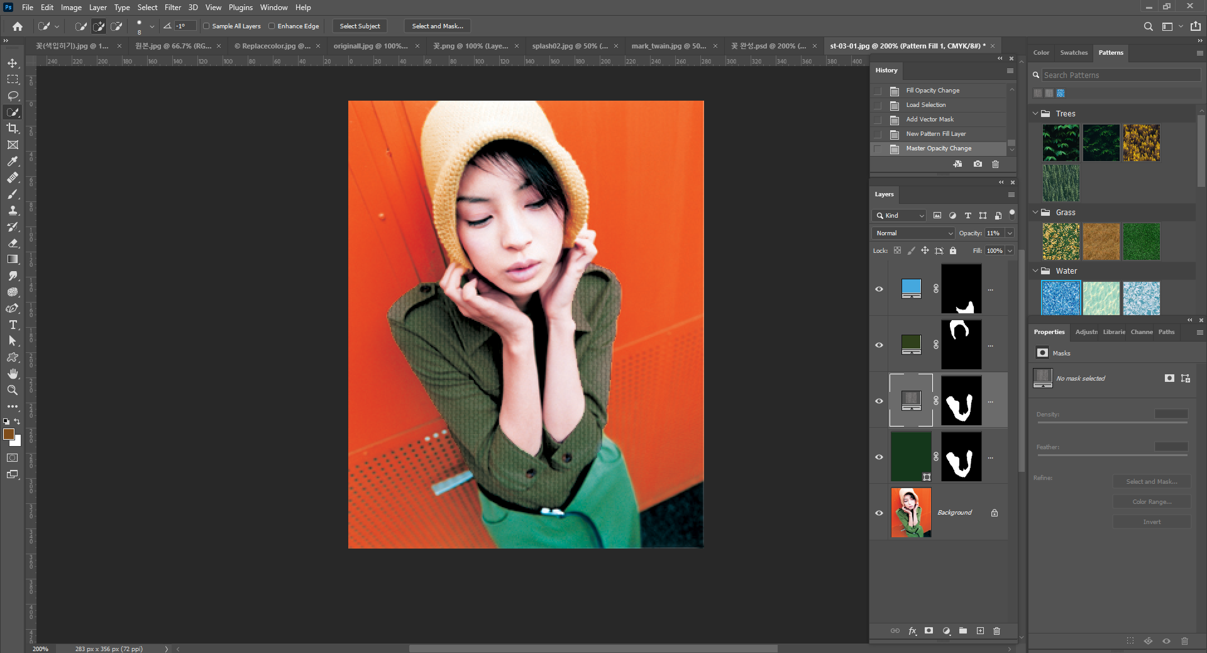Open the blend mode Normal dropdown
1207x653 pixels.
pos(913,233)
